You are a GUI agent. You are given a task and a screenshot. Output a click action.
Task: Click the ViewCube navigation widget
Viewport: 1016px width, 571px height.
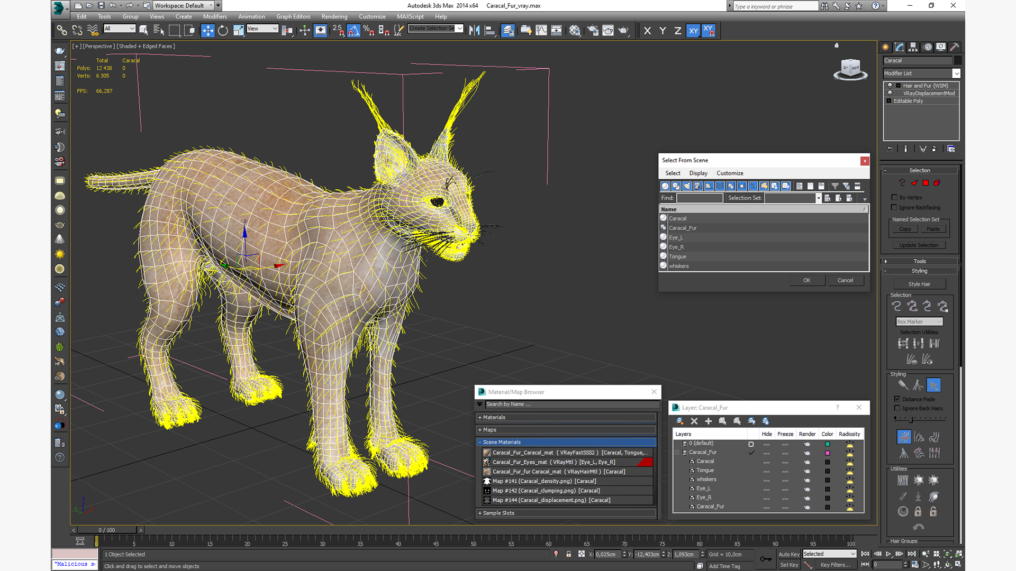pyautogui.click(x=850, y=69)
